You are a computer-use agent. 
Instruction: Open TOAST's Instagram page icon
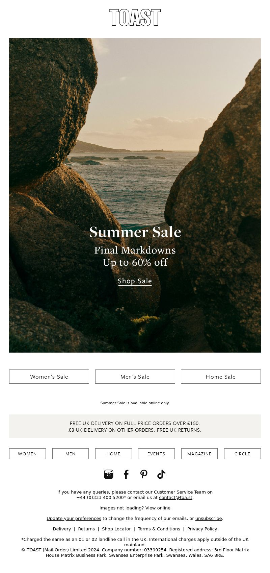click(109, 474)
